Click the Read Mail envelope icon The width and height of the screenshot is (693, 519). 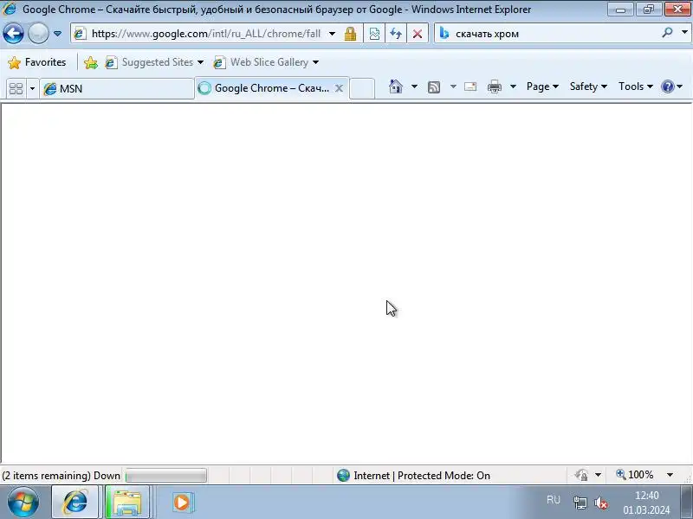(x=470, y=86)
